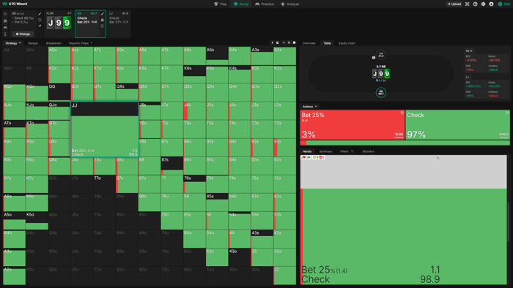The width and height of the screenshot is (513, 288).
Task: Select the 22 cell in matrix
Action: [284, 276]
